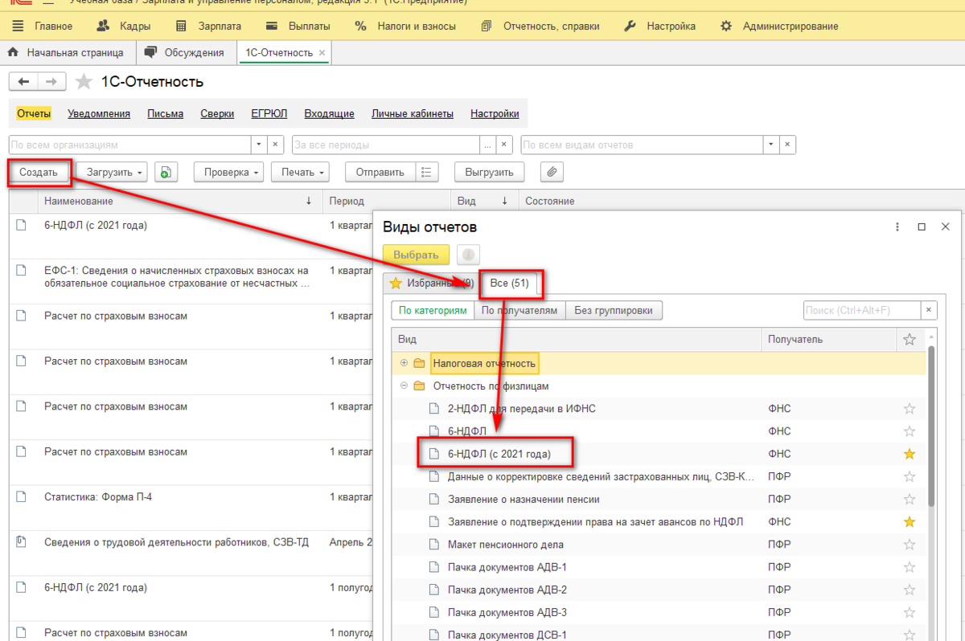
Task: Switch grouping to По получателям
Action: tap(519, 310)
